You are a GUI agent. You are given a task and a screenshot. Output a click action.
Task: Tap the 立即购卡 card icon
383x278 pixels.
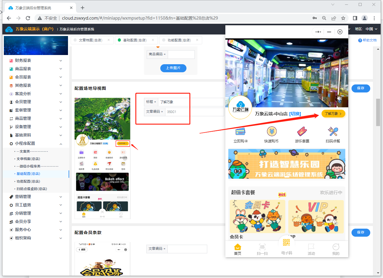click(x=240, y=131)
